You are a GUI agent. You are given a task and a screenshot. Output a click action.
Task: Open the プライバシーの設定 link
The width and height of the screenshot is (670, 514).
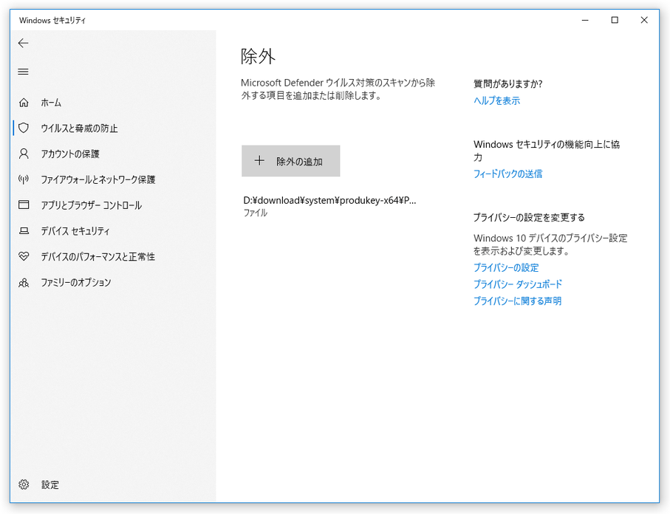pos(506,268)
